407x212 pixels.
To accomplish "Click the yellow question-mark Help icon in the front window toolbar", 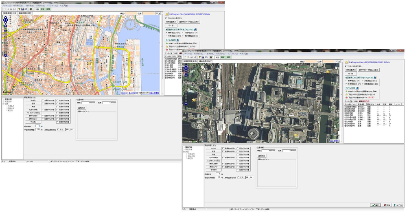I will point(199,57).
